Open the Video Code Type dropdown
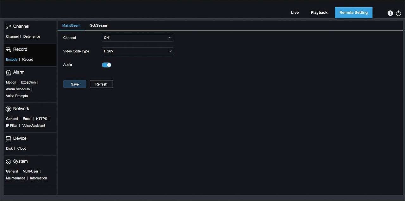Viewport: 405px width, 201px height. (138, 51)
